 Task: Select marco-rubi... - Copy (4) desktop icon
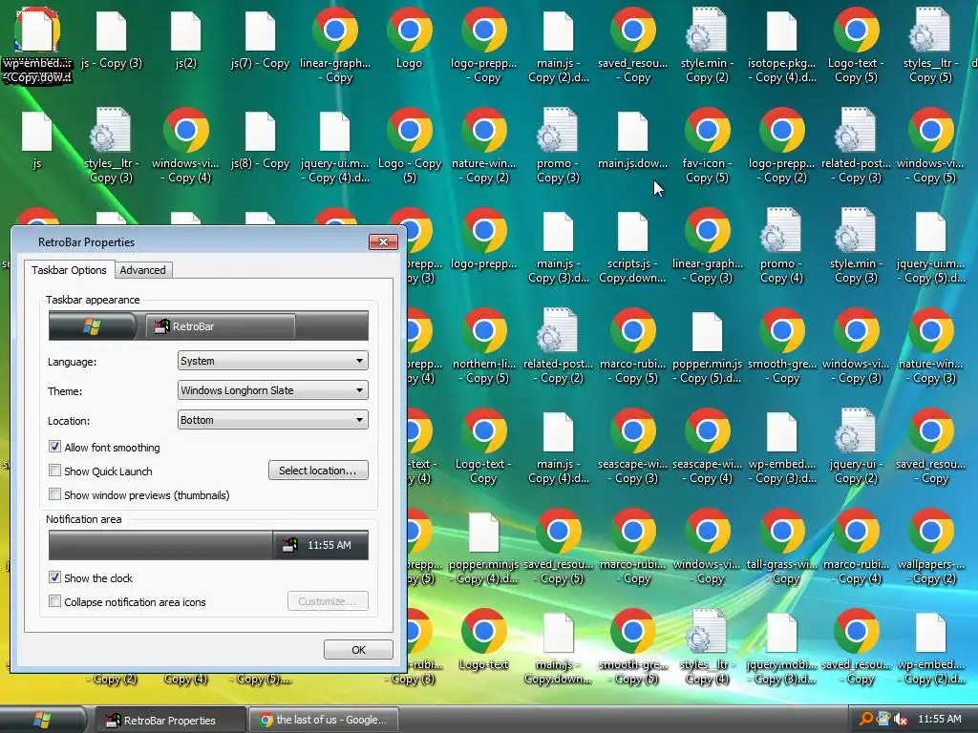(857, 547)
